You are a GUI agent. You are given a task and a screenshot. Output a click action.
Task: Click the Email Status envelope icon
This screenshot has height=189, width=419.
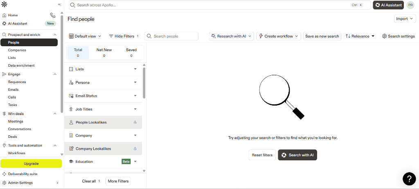(x=71, y=96)
